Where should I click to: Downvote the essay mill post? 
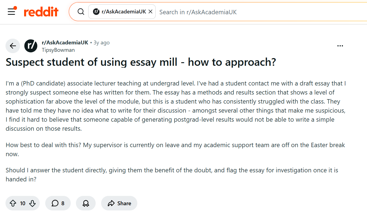click(32, 203)
